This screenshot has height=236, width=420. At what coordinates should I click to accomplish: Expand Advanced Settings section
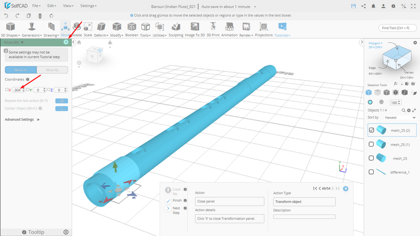click(22, 119)
